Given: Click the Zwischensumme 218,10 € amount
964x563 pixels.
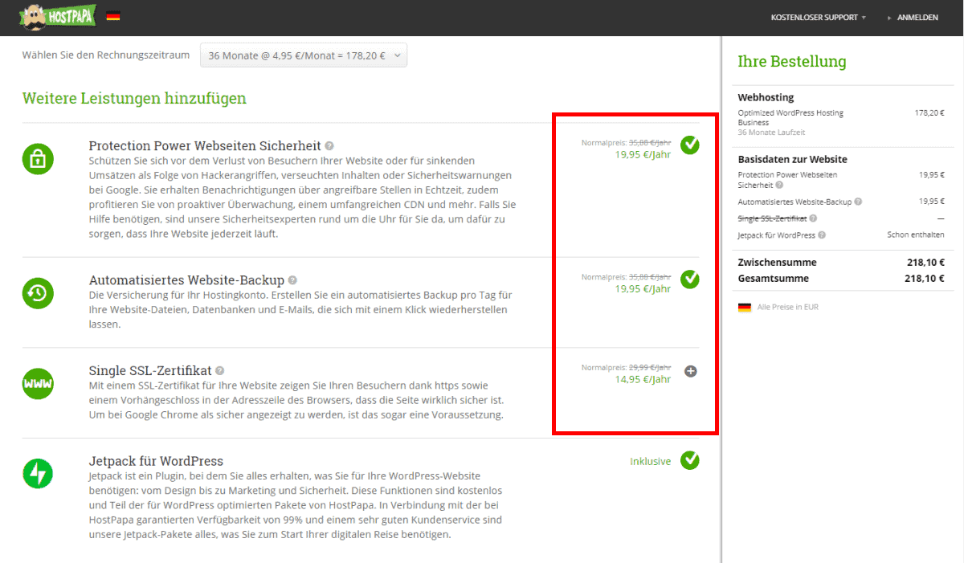Looking at the screenshot, I should point(926,263).
